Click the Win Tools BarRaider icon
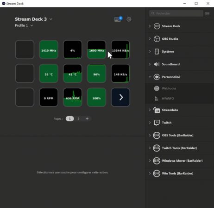 [157, 173]
